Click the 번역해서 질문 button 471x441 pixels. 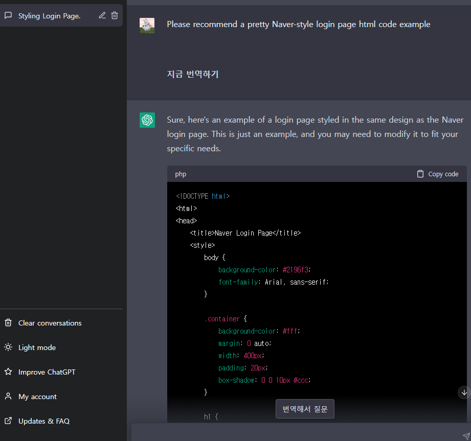point(305,409)
